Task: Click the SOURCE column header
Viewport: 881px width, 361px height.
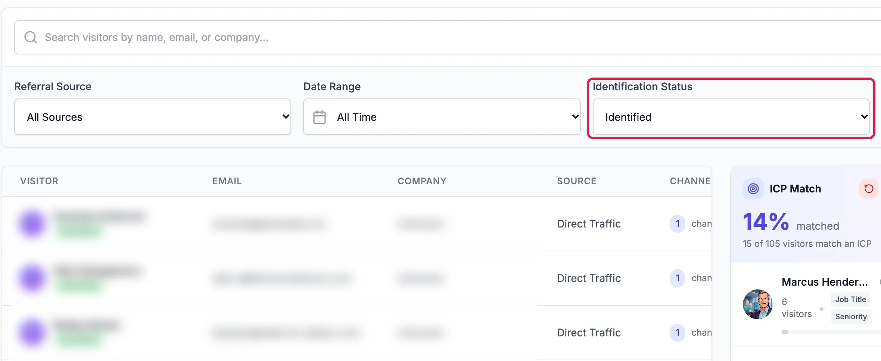Action: click(577, 181)
